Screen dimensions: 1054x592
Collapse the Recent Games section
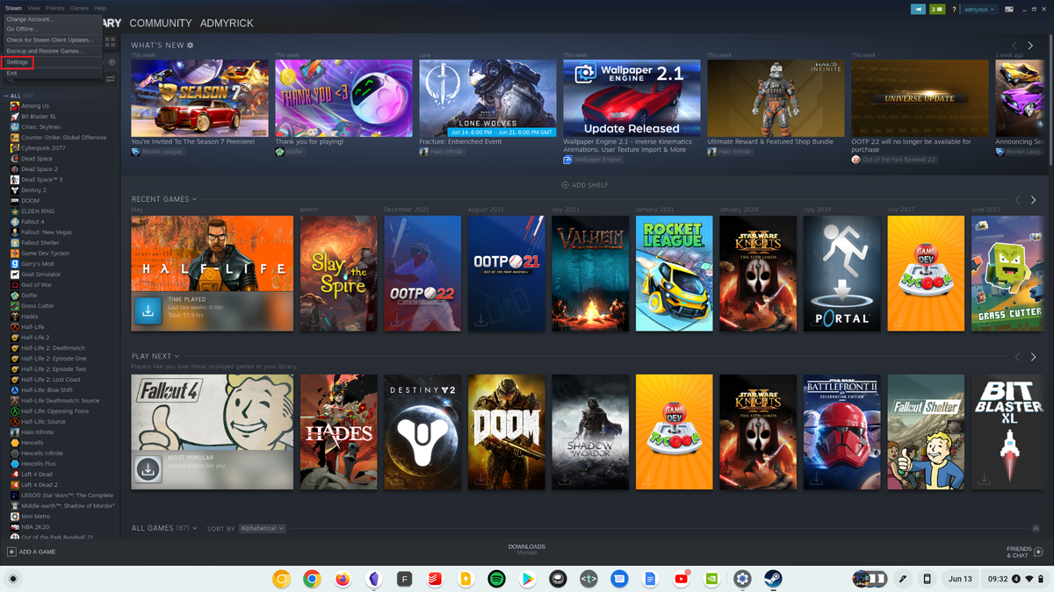coord(194,199)
